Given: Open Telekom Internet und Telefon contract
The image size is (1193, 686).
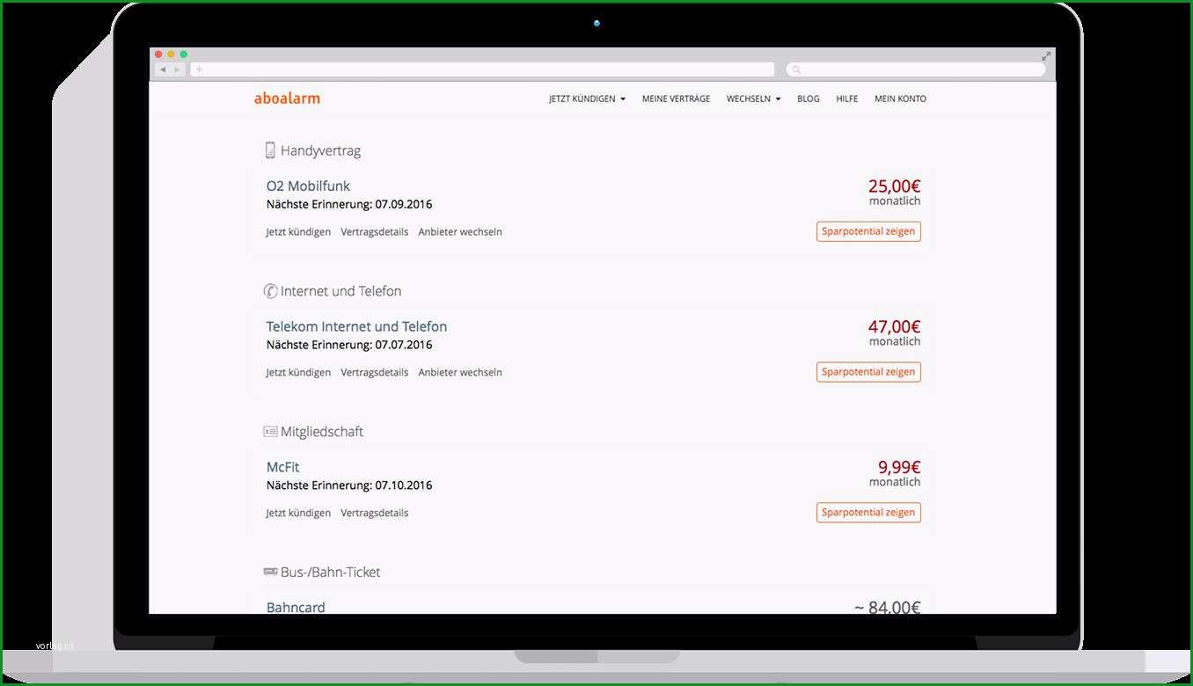Looking at the screenshot, I should [x=356, y=326].
